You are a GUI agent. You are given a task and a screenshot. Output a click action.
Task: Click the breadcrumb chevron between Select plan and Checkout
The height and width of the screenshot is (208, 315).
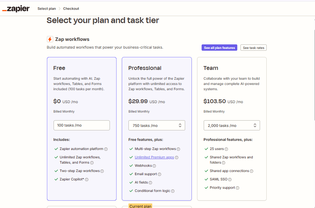pyautogui.click(x=59, y=9)
